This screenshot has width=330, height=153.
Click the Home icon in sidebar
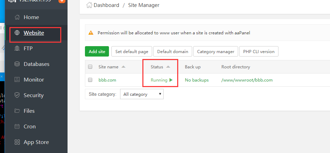[x=17, y=17]
